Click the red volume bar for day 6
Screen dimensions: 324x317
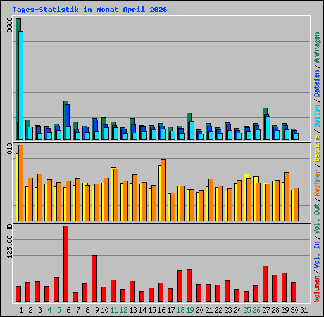click(x=66, y=264)
